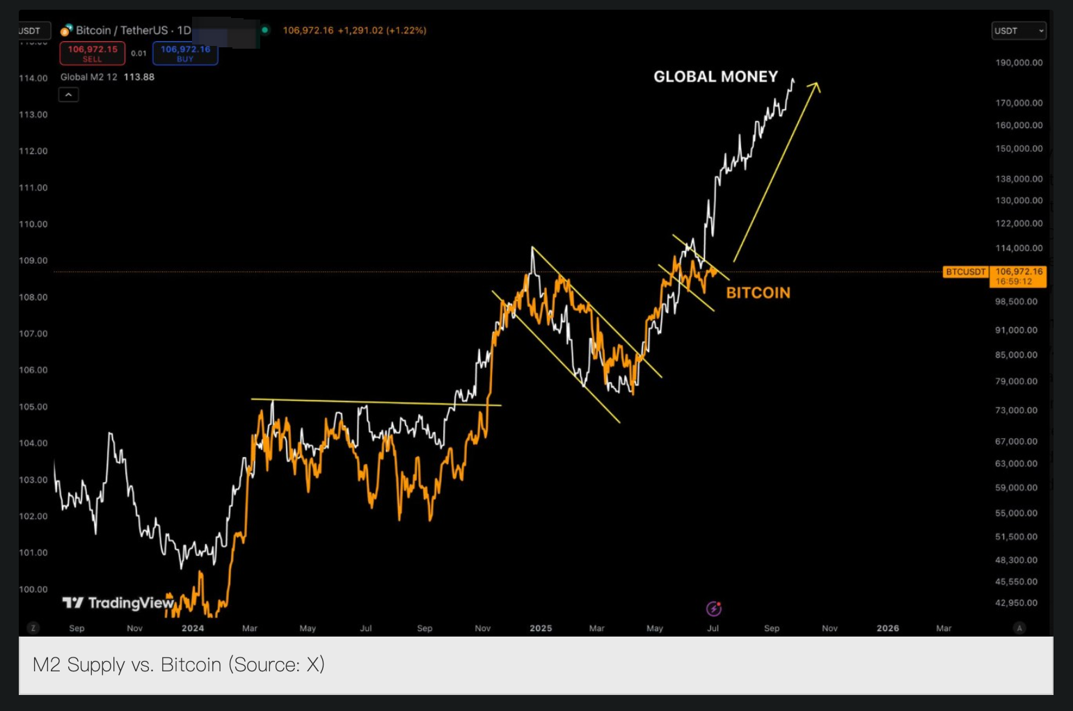
Task: Click the 2025 label on time axis
Action: 541,628
